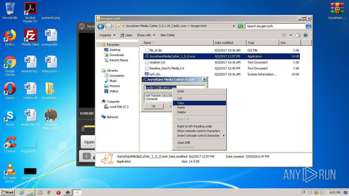Select Undo in the context menu
The width and height of the screenshot is (349, 196).
(x=199, y=91)
